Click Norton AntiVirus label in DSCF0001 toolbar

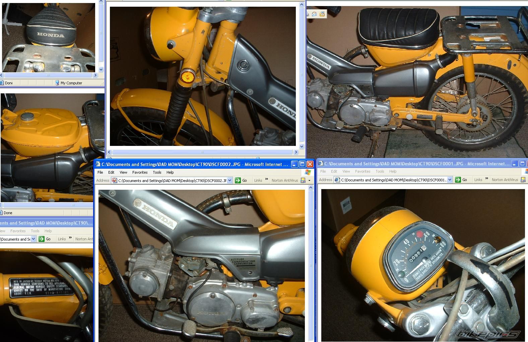(505, 180)
